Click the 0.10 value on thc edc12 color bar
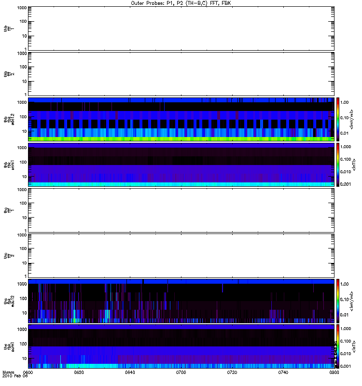The height and width of the screenshot is (386, 362). 345,300
